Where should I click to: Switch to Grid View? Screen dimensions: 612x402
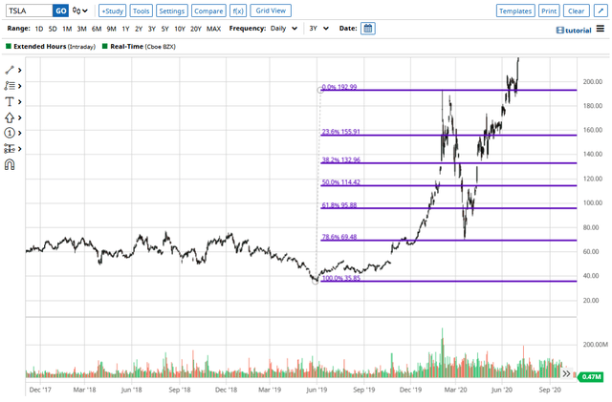click(x=271, y=11)
